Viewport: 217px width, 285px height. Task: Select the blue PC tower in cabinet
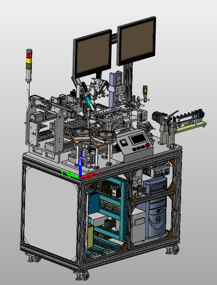click(x=156, y=207)
